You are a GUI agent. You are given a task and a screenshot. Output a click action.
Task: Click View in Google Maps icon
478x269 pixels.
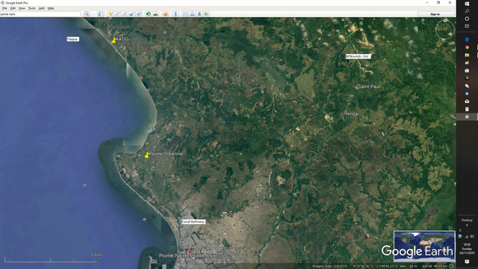[x=206, y=14]
